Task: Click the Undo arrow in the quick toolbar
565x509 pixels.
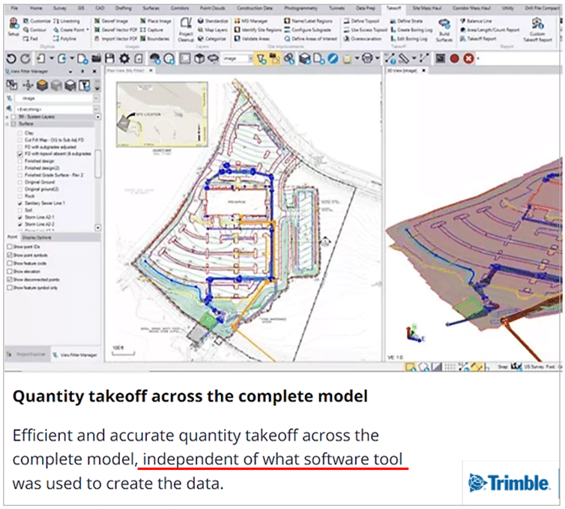Action: pos(9,58)
